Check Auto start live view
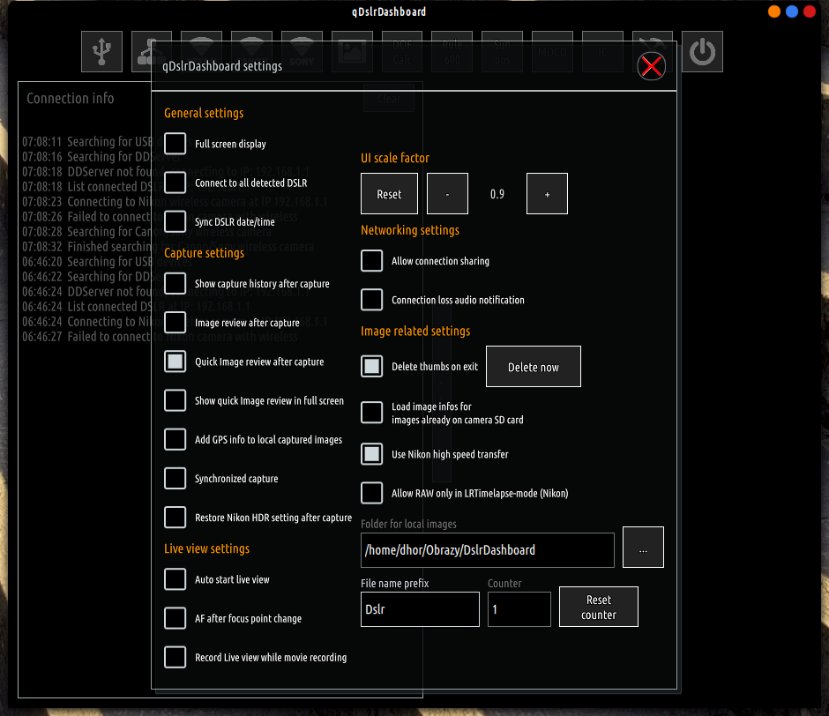The height and width of the screenshot is (716, 829). coord(175,579)
